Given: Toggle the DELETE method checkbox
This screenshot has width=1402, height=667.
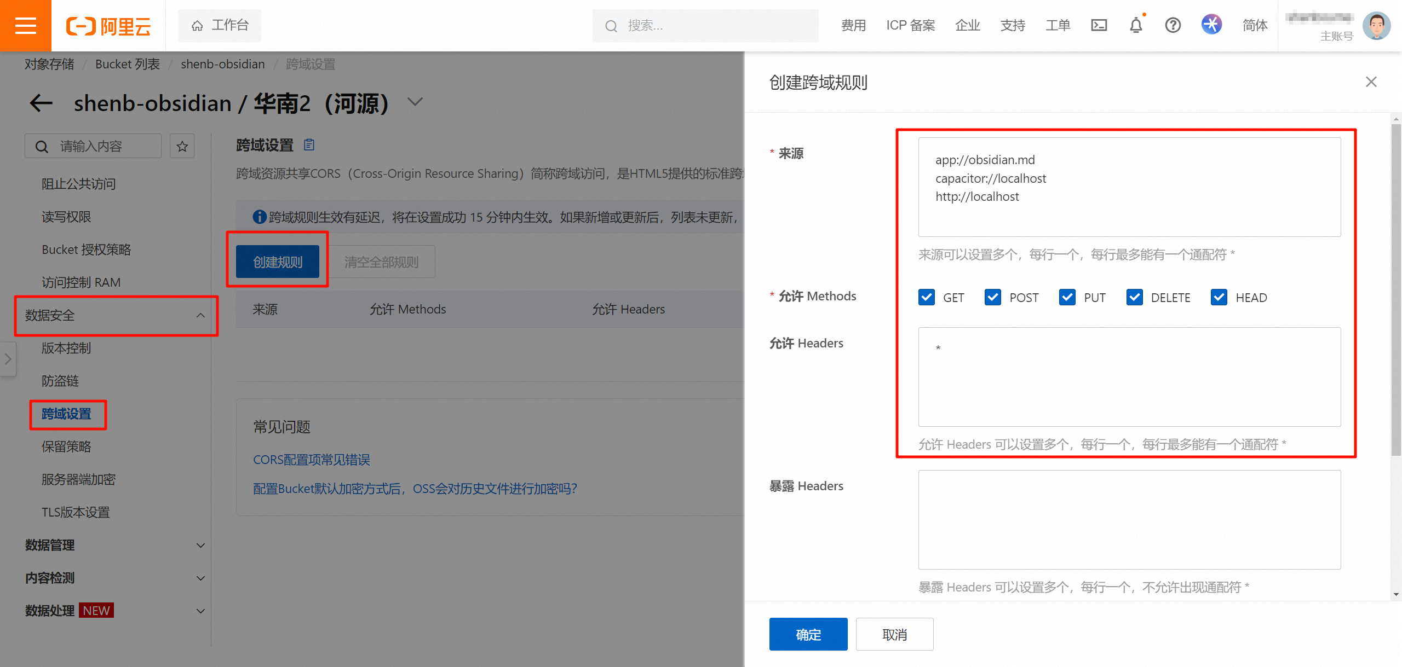Looking at the screenshot, I should 1134,297.
